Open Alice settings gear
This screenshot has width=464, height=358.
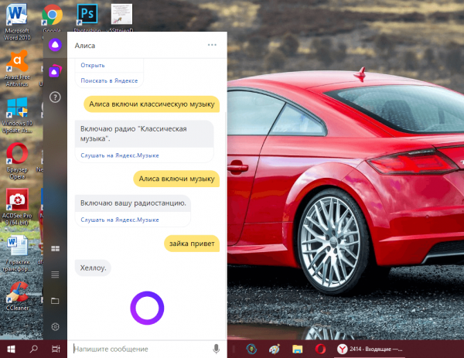[55, 327]
